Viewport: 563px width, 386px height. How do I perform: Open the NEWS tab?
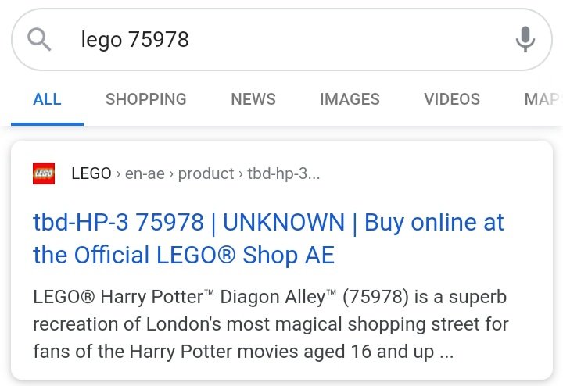(253, 99)
